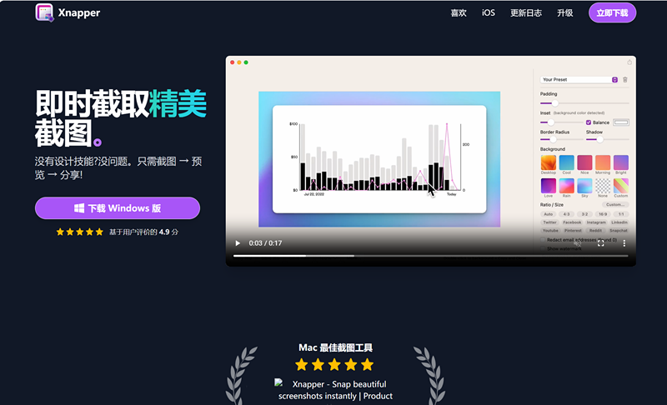Select the None transparent background swatch

coord(603,186)
